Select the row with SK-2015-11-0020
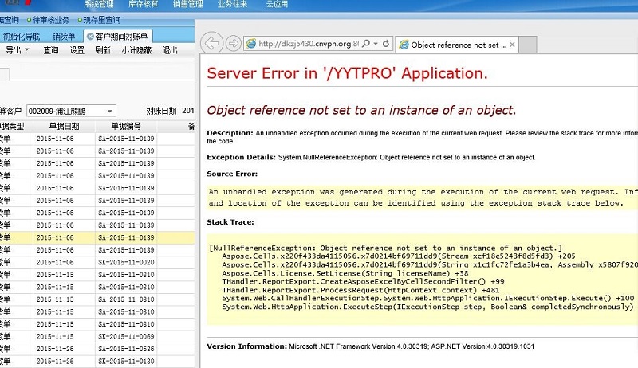 pos(126,262)
